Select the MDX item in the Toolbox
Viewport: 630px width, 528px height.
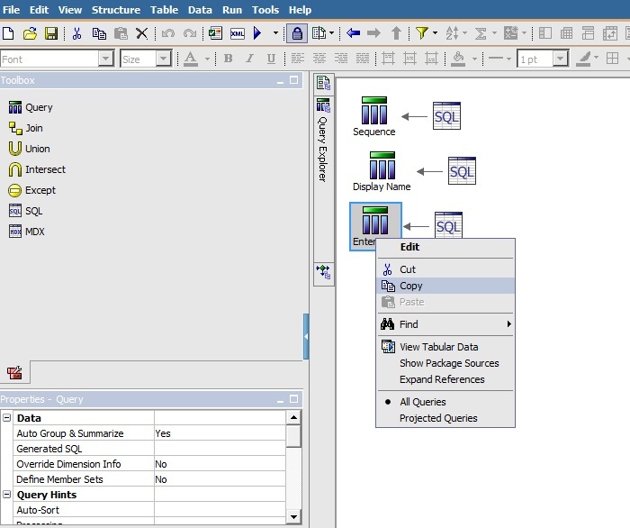pos(26,232)
